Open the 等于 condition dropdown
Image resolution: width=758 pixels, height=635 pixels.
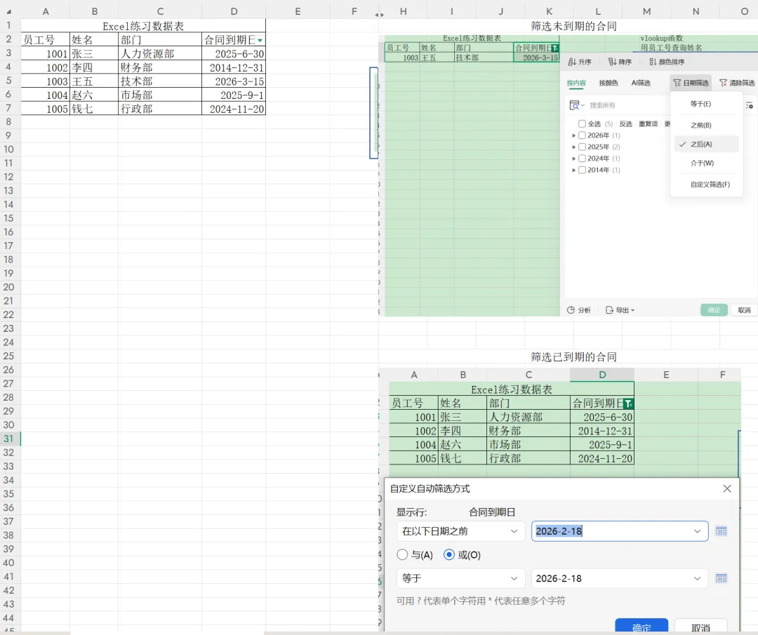[460, 578]
